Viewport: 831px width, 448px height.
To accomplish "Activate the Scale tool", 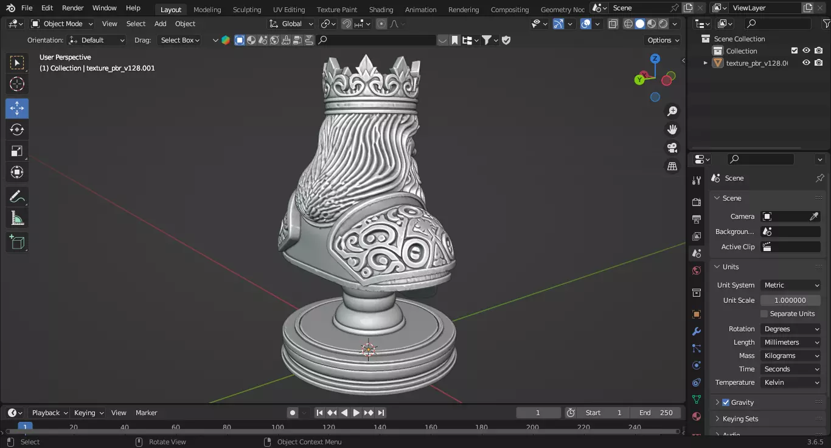I will [17, 151].
